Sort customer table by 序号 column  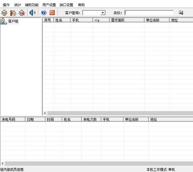click(48, 20)
